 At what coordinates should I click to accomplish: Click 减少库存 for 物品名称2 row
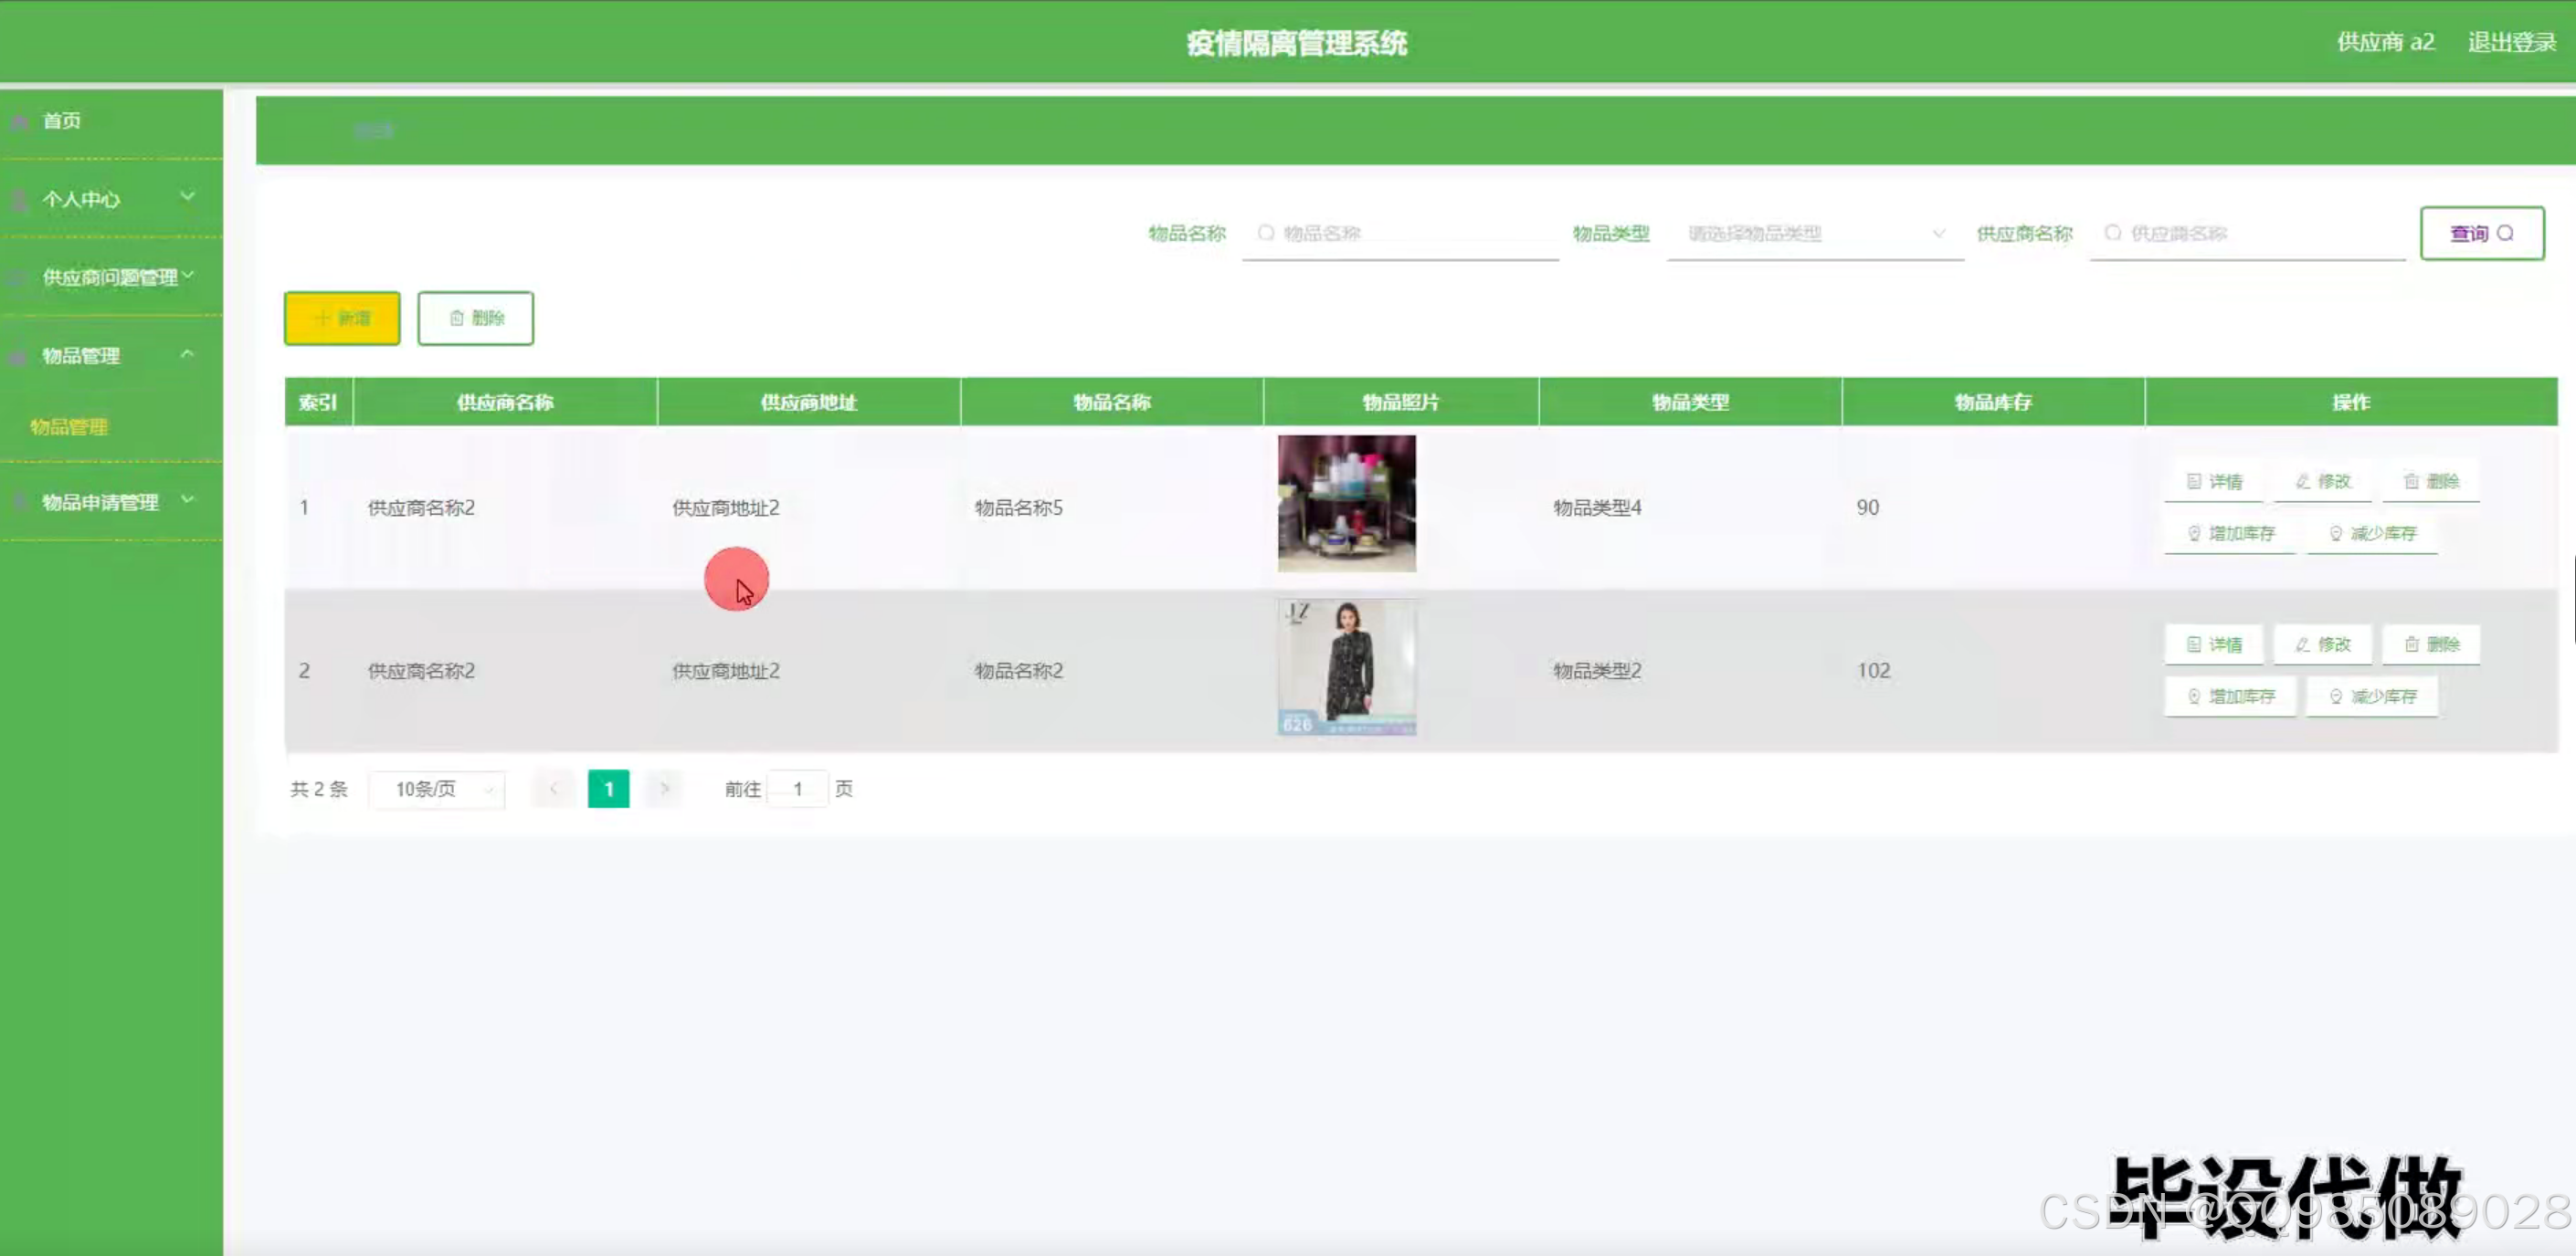(x=2372, y=696)
